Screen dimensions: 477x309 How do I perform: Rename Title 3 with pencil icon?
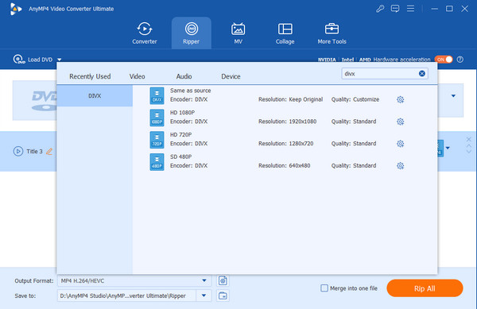point(49,151)
